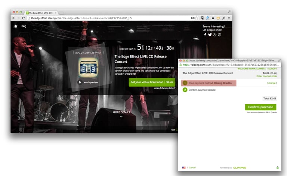Image resolution: width=287 pixels, height=176 pixels.
Task: Share the concert on Google Plus
Action: pos(215,35)
